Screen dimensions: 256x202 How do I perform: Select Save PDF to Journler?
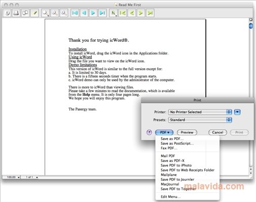(x=187, y=179)
